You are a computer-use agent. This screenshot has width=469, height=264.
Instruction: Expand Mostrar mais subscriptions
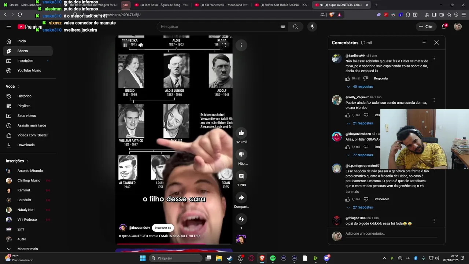(x=28, y=249)
